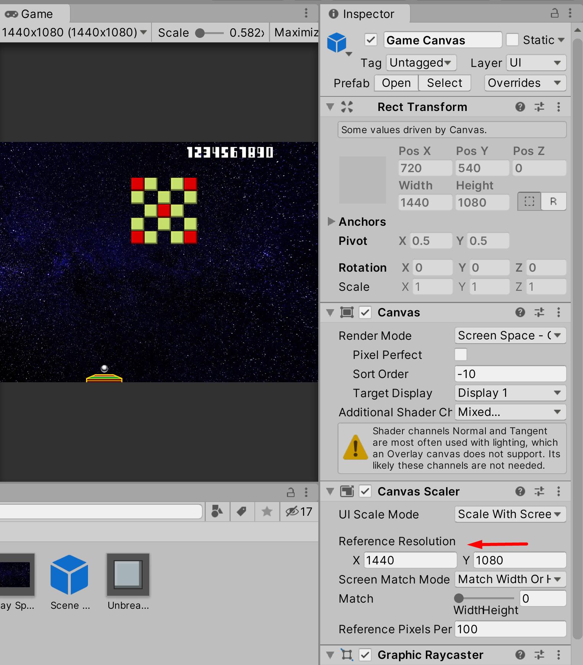Enable the Static checkbox

512,40
